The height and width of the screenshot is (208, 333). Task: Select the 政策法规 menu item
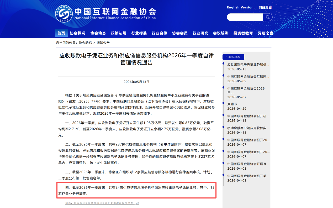click(x=119, y=33)
